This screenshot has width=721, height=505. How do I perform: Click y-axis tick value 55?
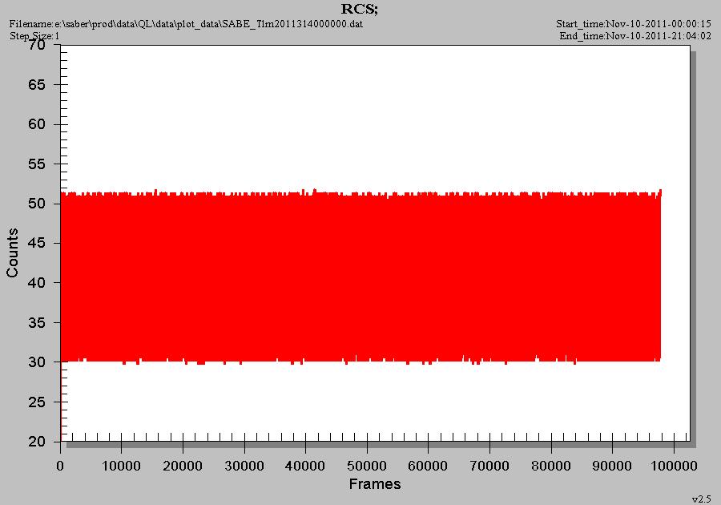37,164
